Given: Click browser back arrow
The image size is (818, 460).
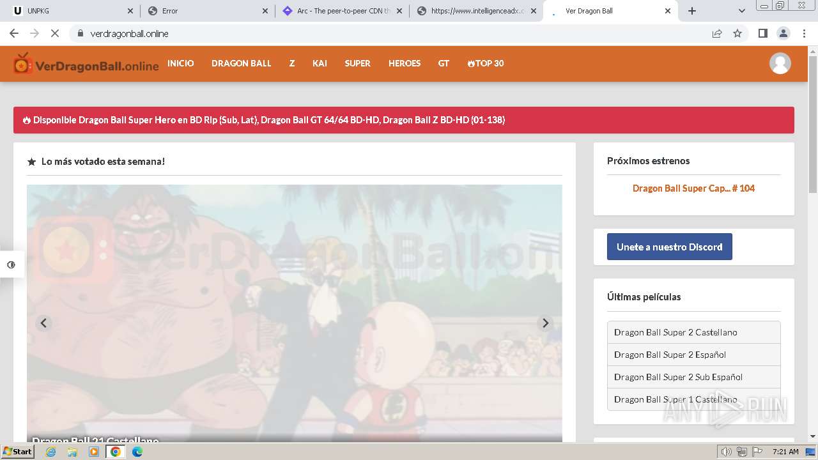Looking at the screenshot, I should coord(14,33).
